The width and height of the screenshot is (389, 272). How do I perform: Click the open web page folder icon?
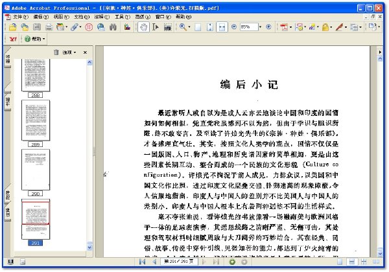[25, 27]
